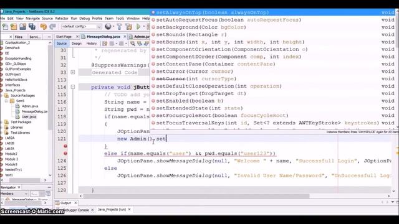Select setBounds(Rectangle r) completion item

[273, 35]
